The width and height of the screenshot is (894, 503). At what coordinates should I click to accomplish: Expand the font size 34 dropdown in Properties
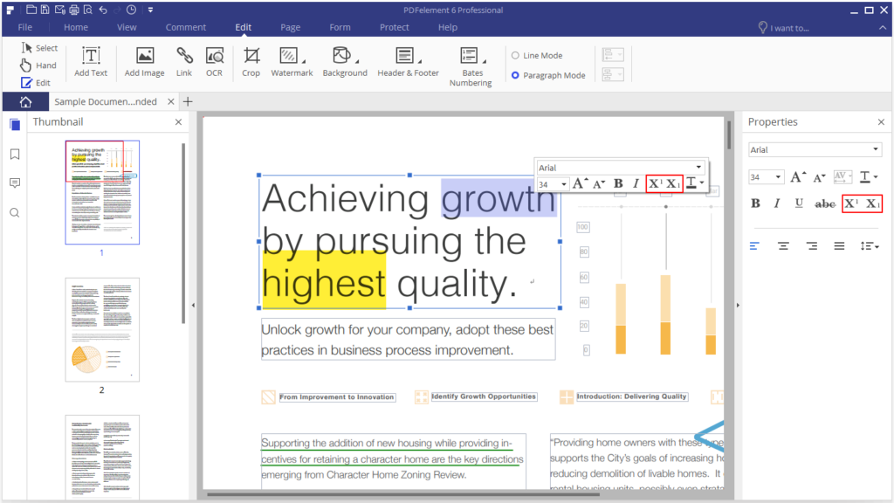(778, 177)
